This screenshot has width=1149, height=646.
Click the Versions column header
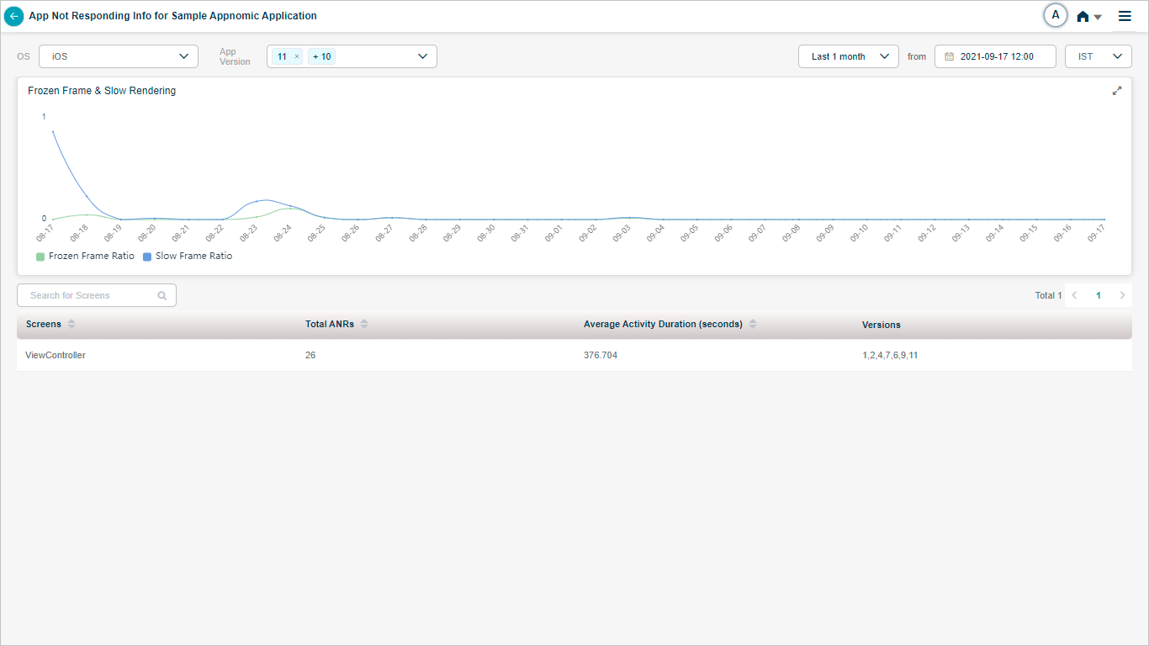point(882,325)
